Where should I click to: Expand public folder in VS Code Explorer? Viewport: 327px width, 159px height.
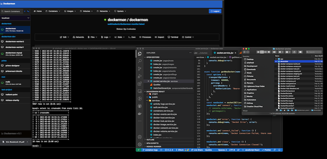(147, 97)
